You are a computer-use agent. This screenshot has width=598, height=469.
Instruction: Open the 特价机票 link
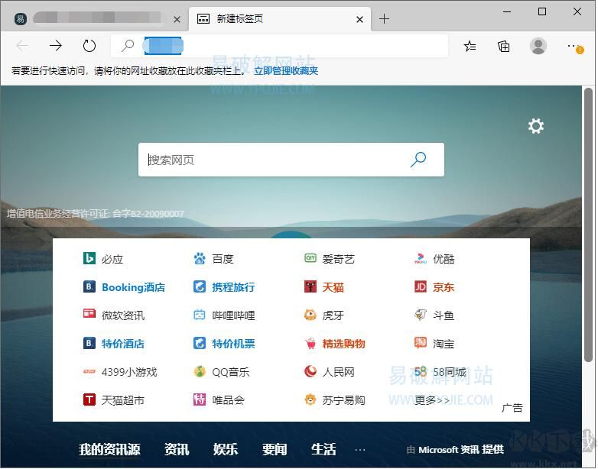tap(233, 344)
